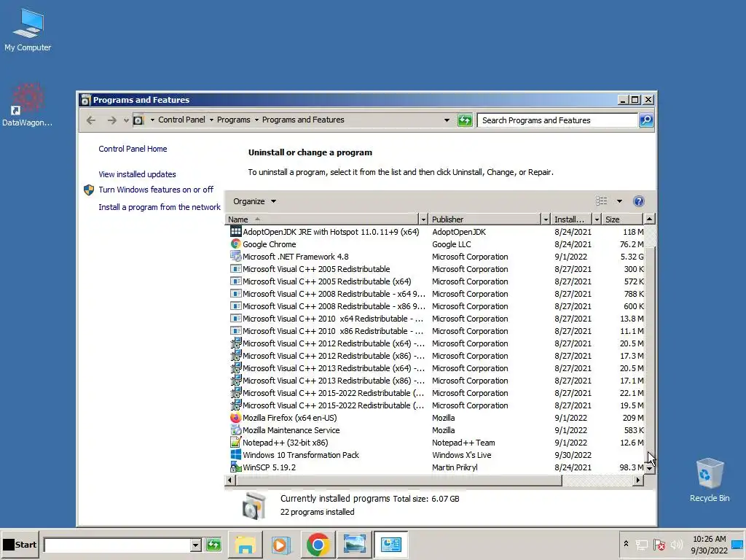Open the network tray icon

(x=642, y=545)
